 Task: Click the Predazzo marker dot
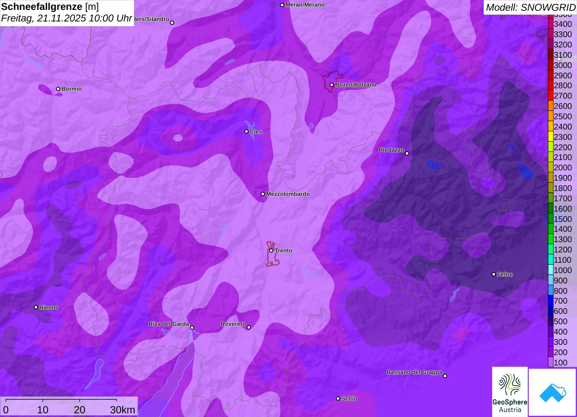407,153
